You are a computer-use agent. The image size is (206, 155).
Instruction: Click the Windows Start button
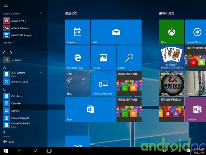6,151
